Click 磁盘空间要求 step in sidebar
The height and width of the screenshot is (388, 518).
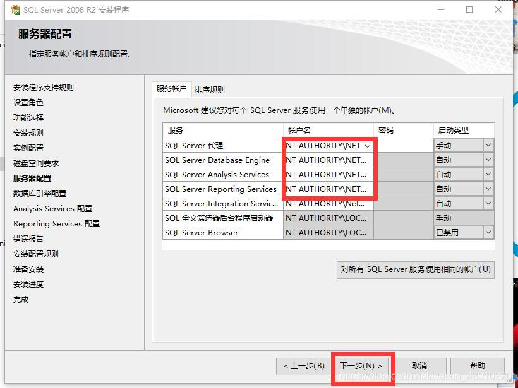(36, 163)
